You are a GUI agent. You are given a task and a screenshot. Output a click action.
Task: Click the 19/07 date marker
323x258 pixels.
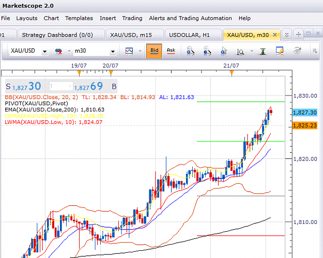coord(79,73)
